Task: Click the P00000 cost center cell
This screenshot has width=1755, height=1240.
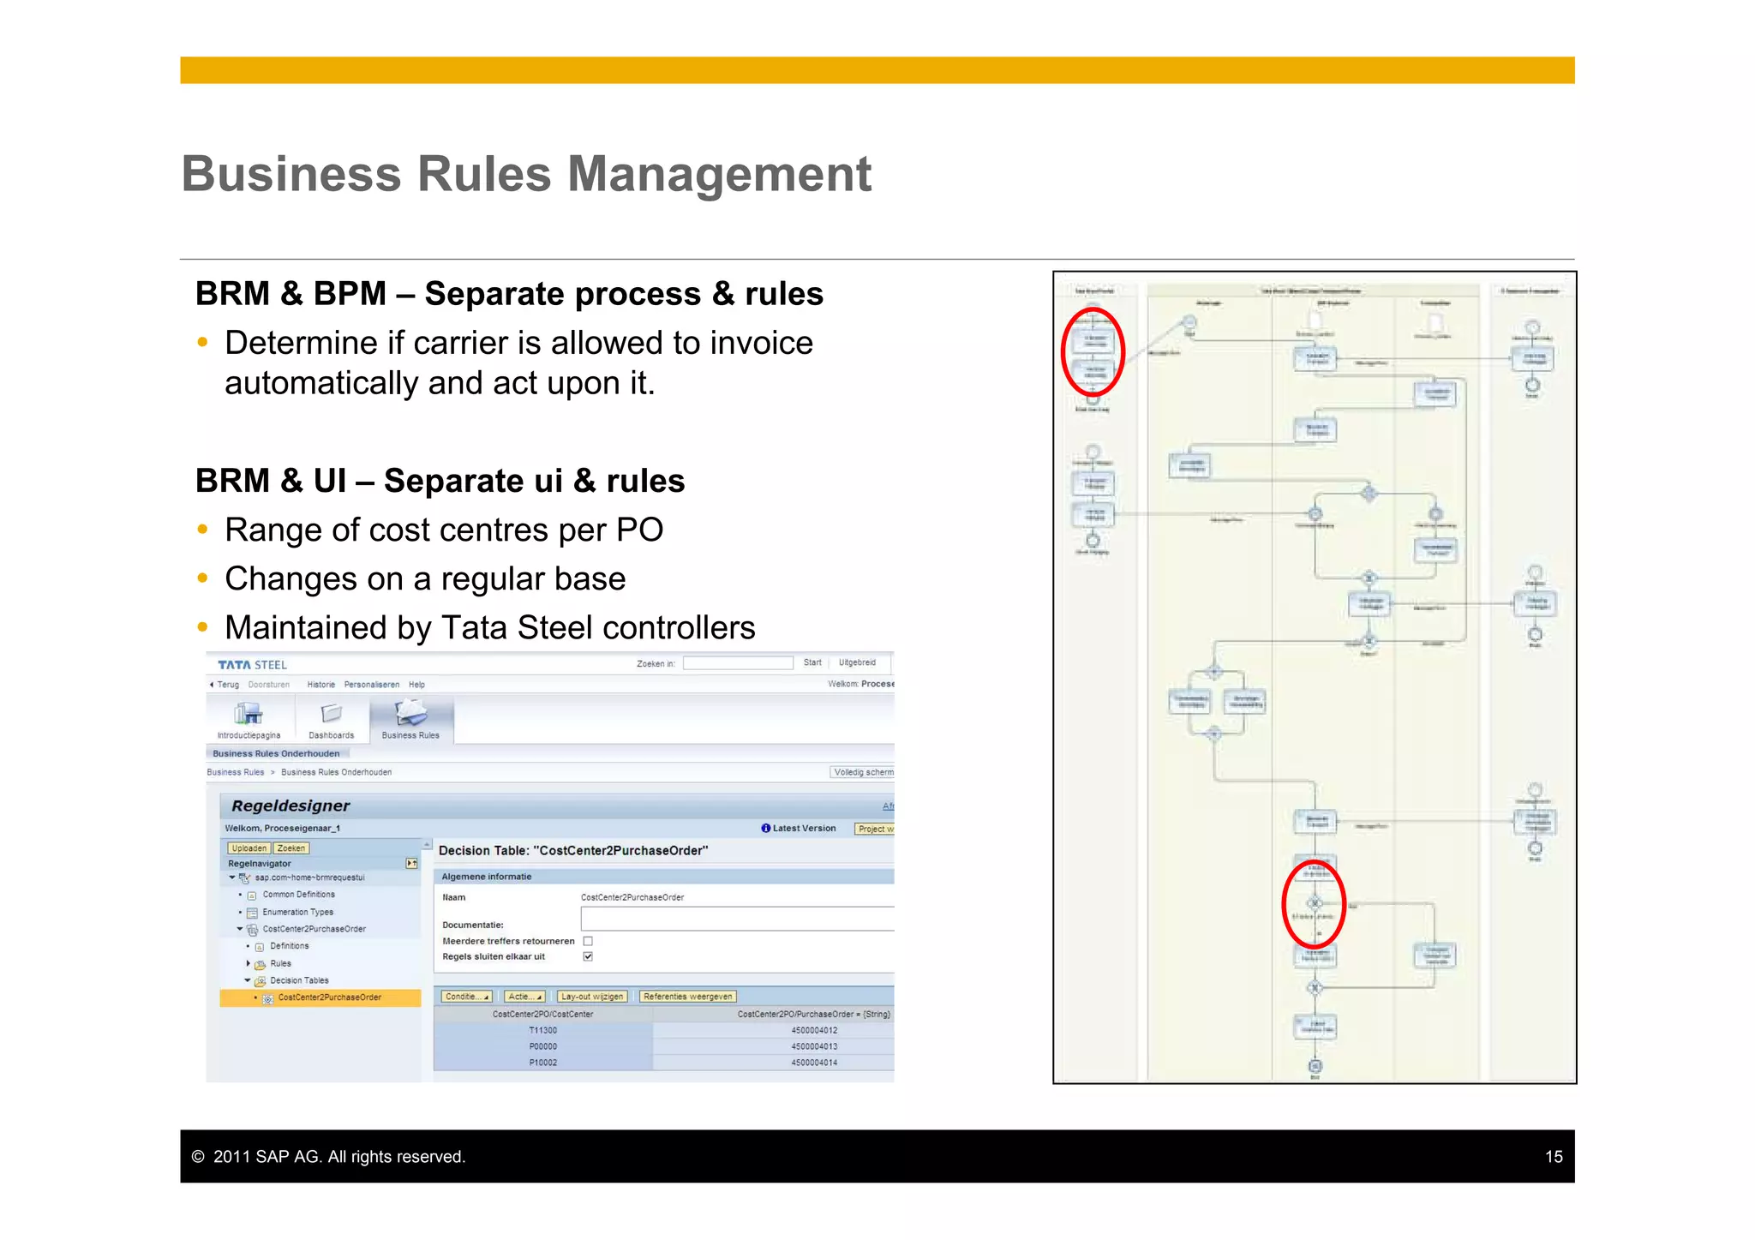Action: coord(543,1046)
